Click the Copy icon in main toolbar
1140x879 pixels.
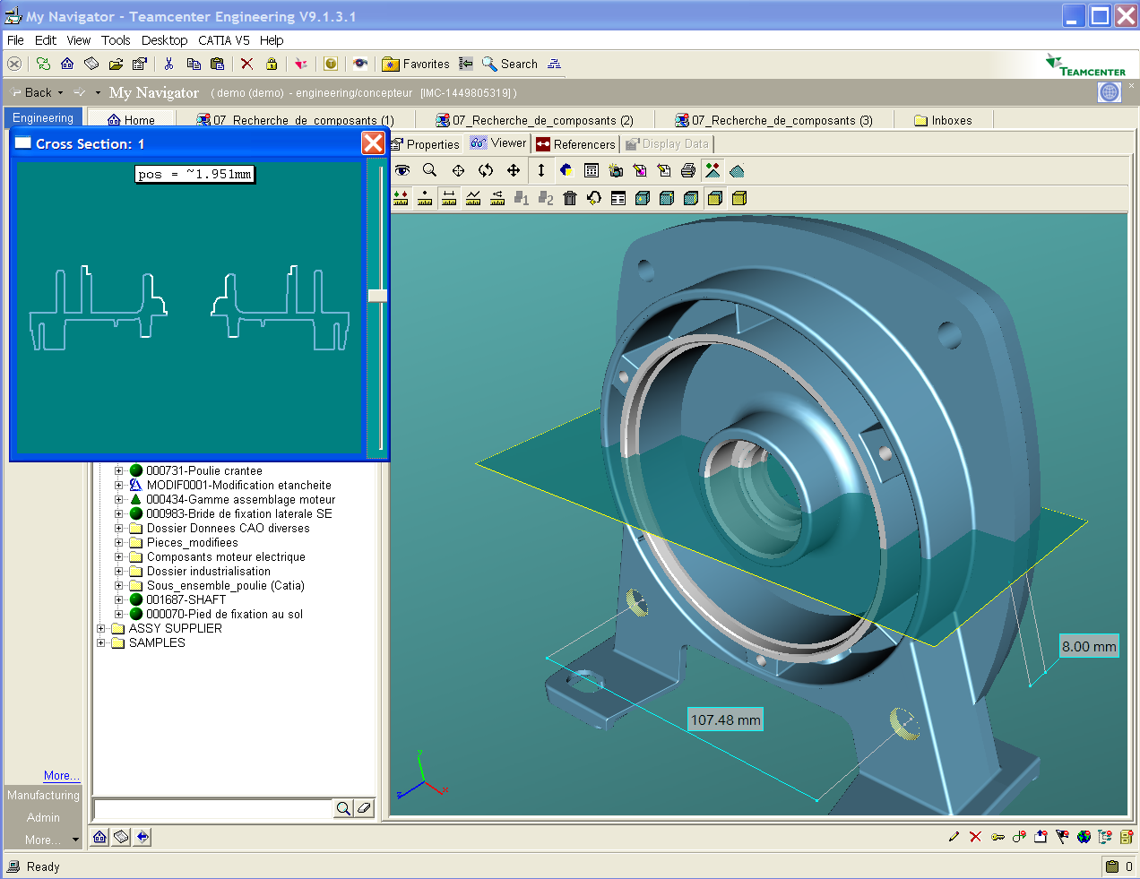pyautogui.click(x=194, y=64)
